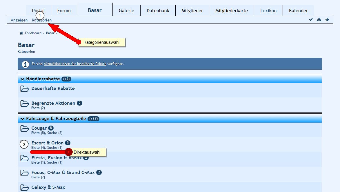Go to the Datenbank tab
Image resolution: width=340 pixels, height=192 pixels.
[158, 10]
